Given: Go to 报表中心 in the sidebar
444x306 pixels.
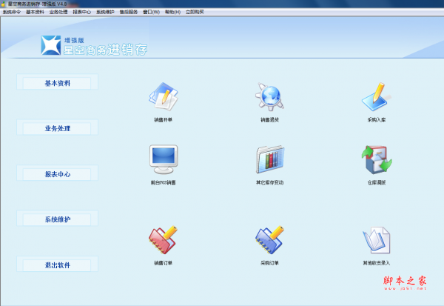Looking at the screenshot, I should coord(56,174).
